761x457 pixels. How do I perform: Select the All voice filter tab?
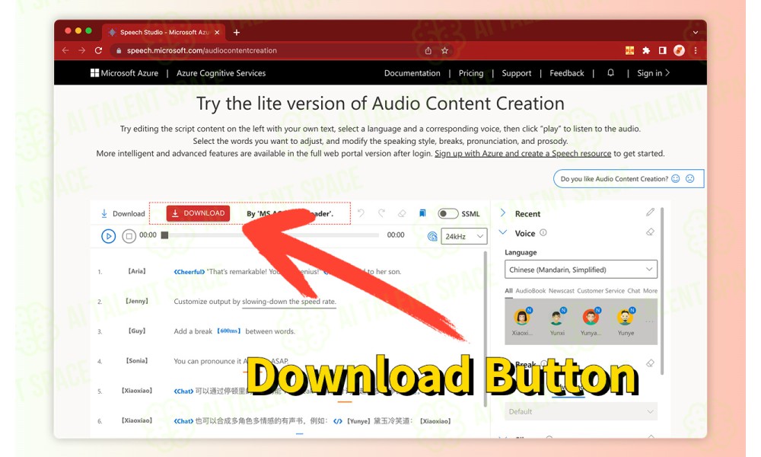point(508,291)
